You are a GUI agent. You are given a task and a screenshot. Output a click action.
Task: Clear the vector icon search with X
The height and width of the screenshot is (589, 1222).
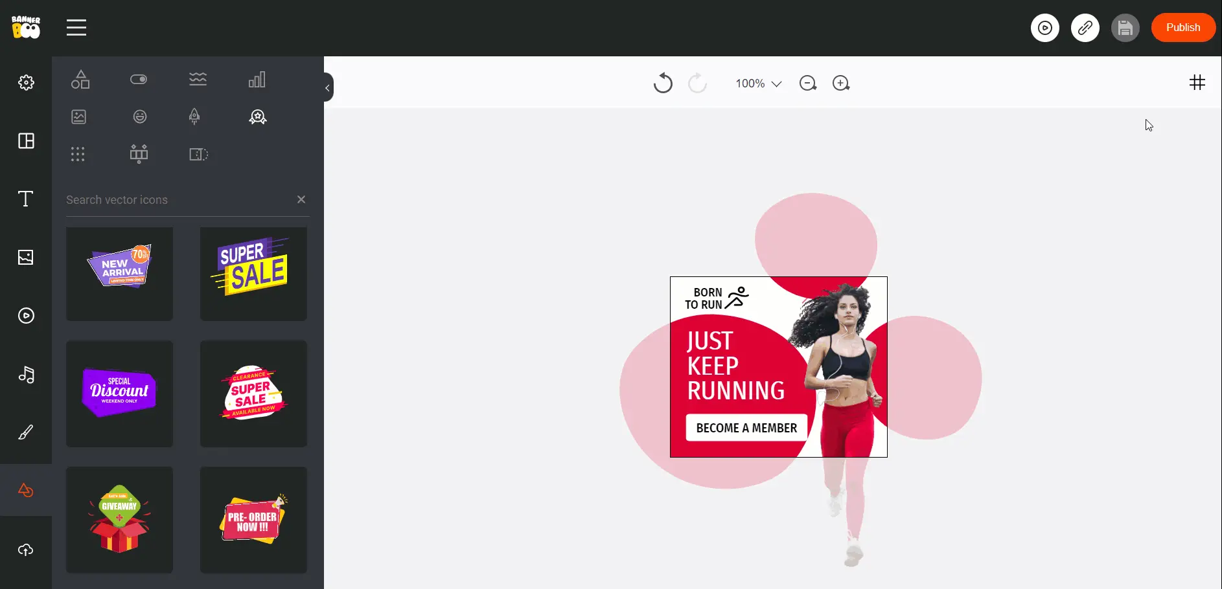tap(301, 199)
